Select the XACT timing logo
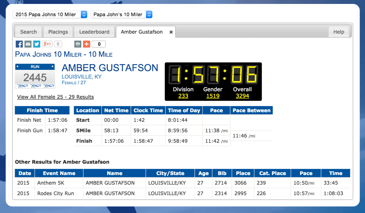 35,85
